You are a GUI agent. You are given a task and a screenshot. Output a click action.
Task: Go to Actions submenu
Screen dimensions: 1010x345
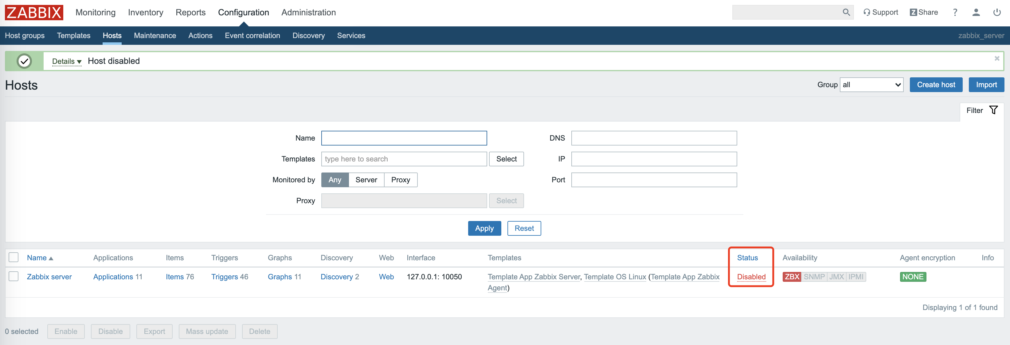200,36
